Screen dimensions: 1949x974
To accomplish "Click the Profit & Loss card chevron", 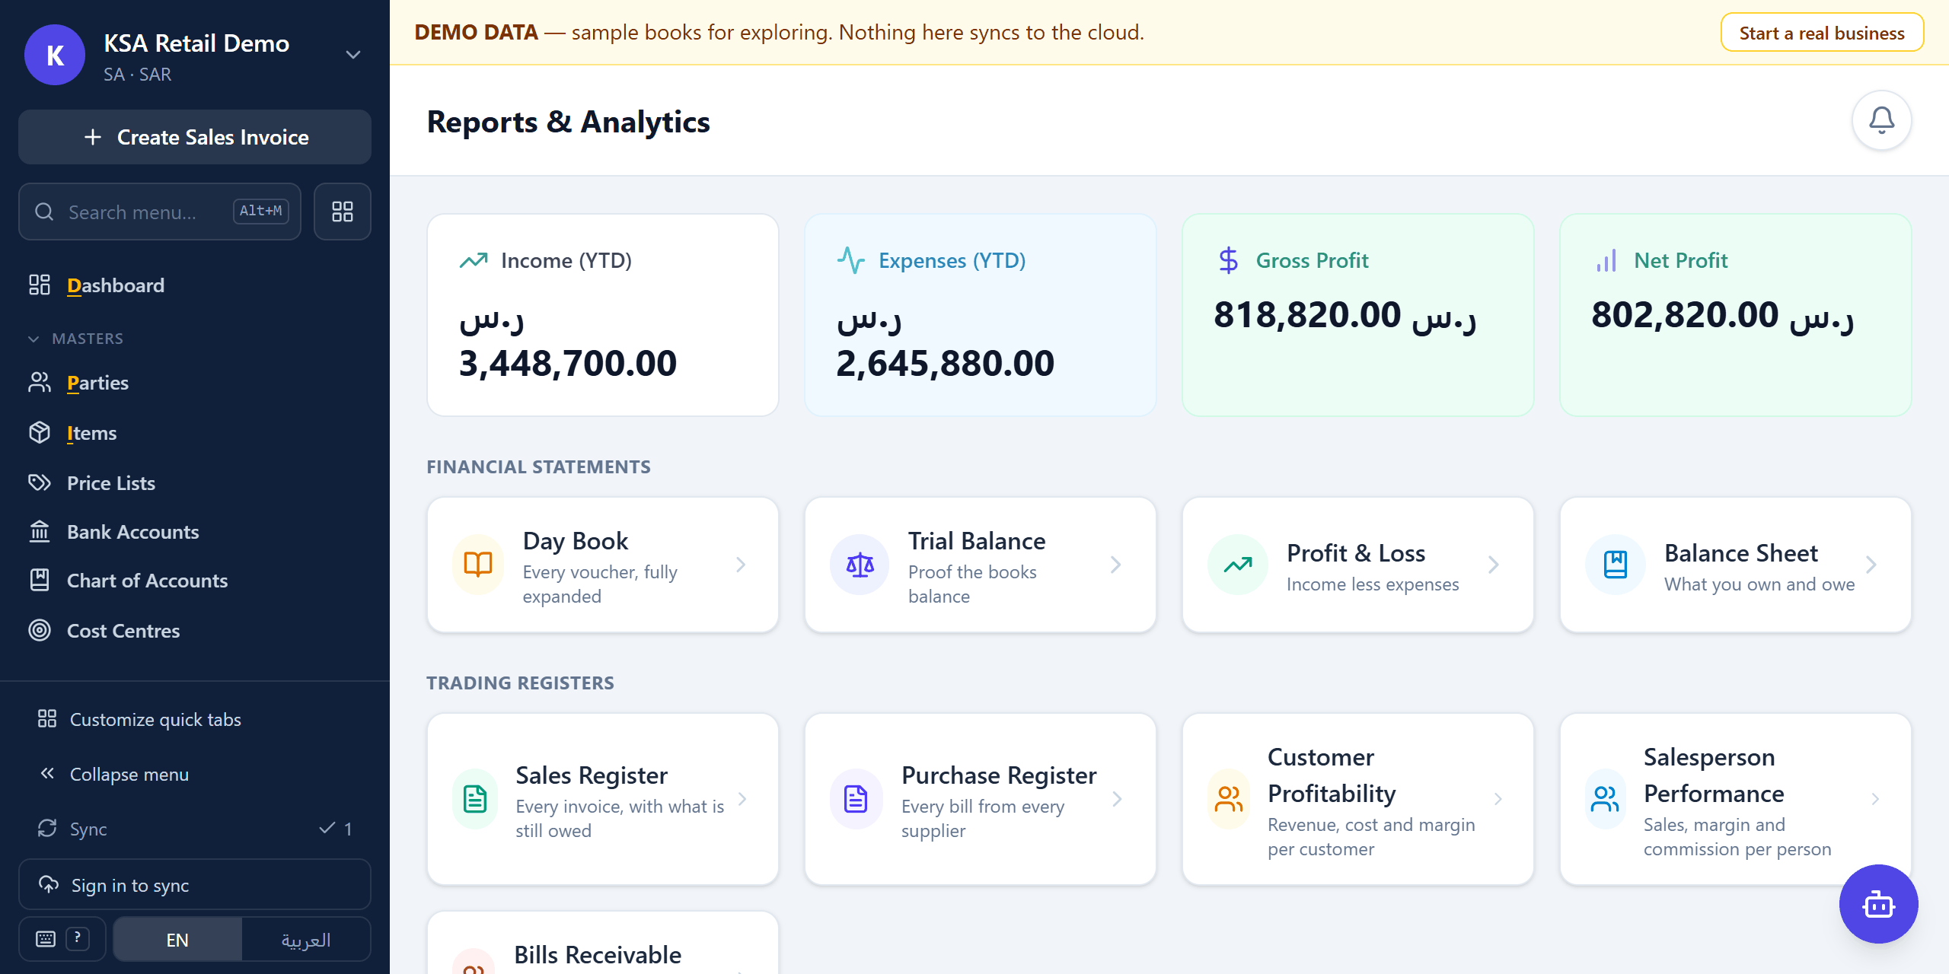I will 1494,565.
